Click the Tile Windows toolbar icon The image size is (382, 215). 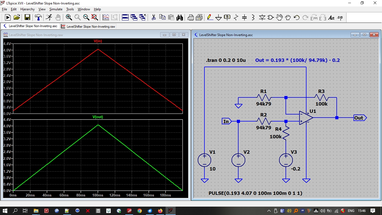[x=125, y=18]
